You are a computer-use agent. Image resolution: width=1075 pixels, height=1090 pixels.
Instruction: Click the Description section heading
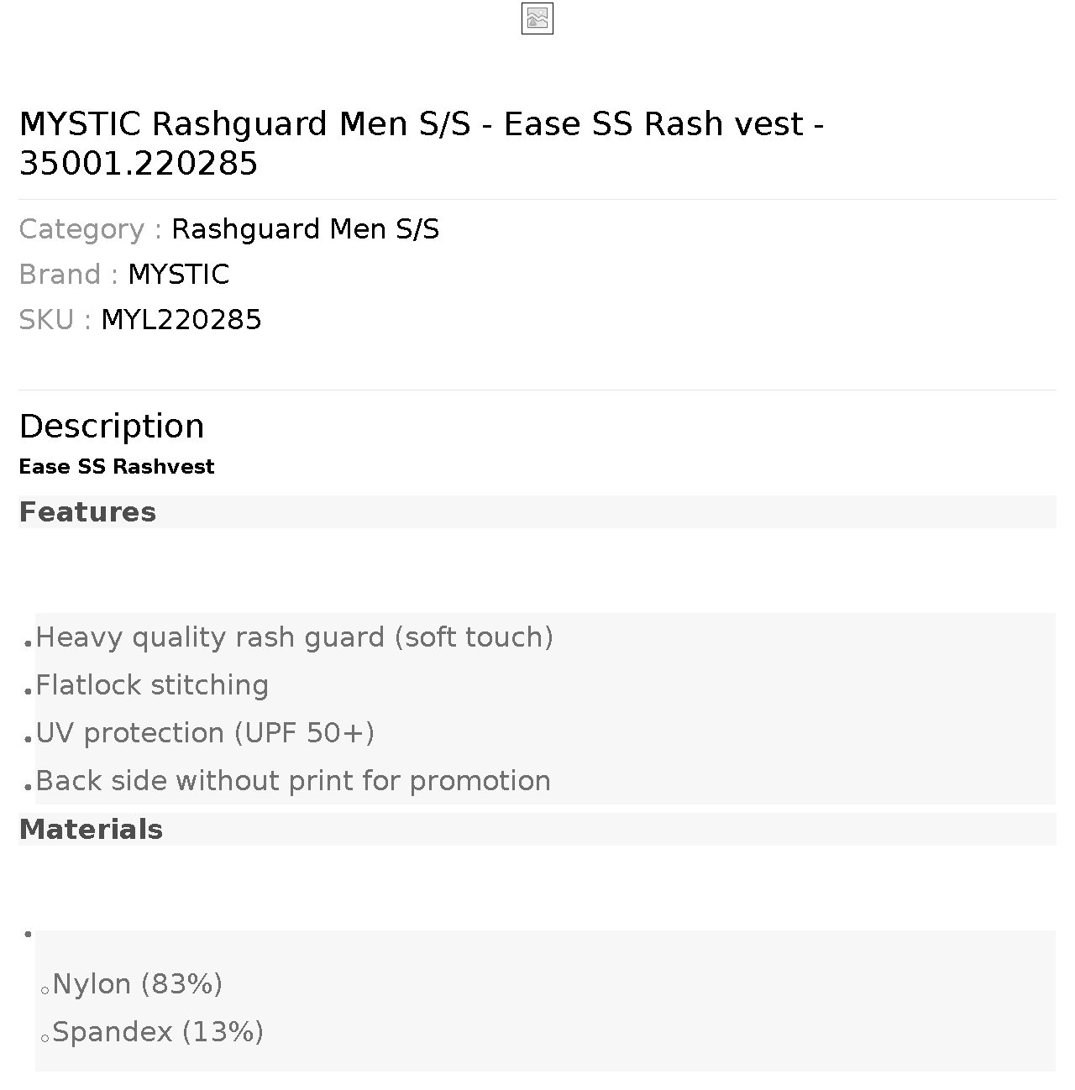[112, 426]
